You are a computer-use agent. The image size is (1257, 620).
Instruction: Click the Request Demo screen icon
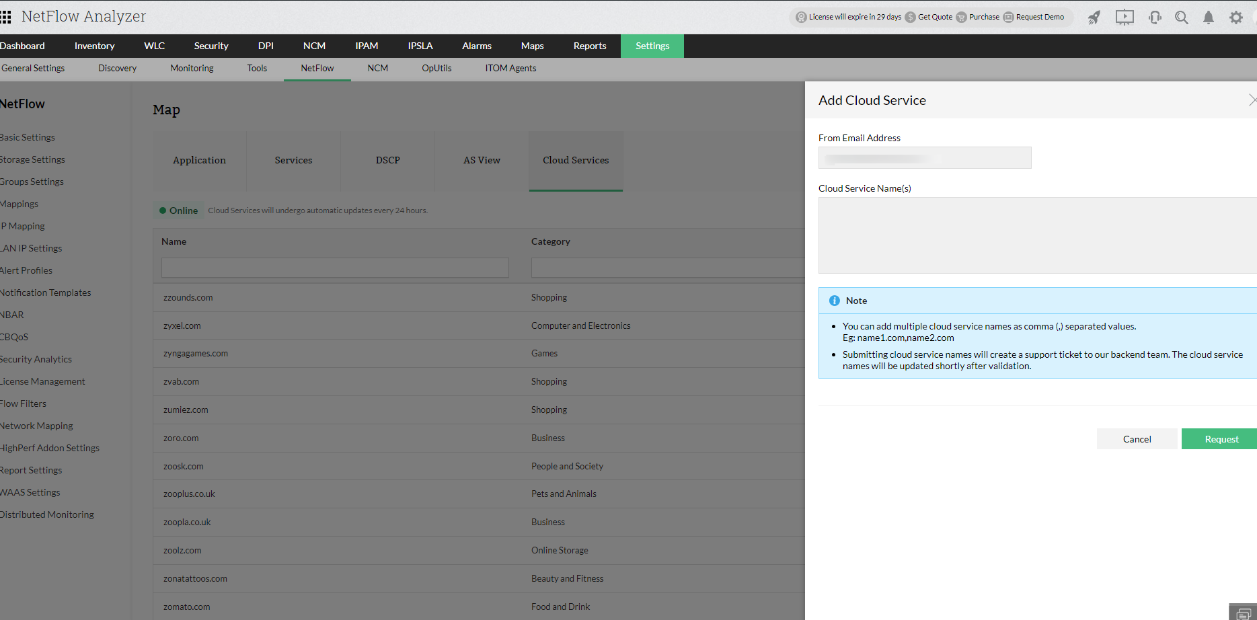click(x=1008, y=17)
